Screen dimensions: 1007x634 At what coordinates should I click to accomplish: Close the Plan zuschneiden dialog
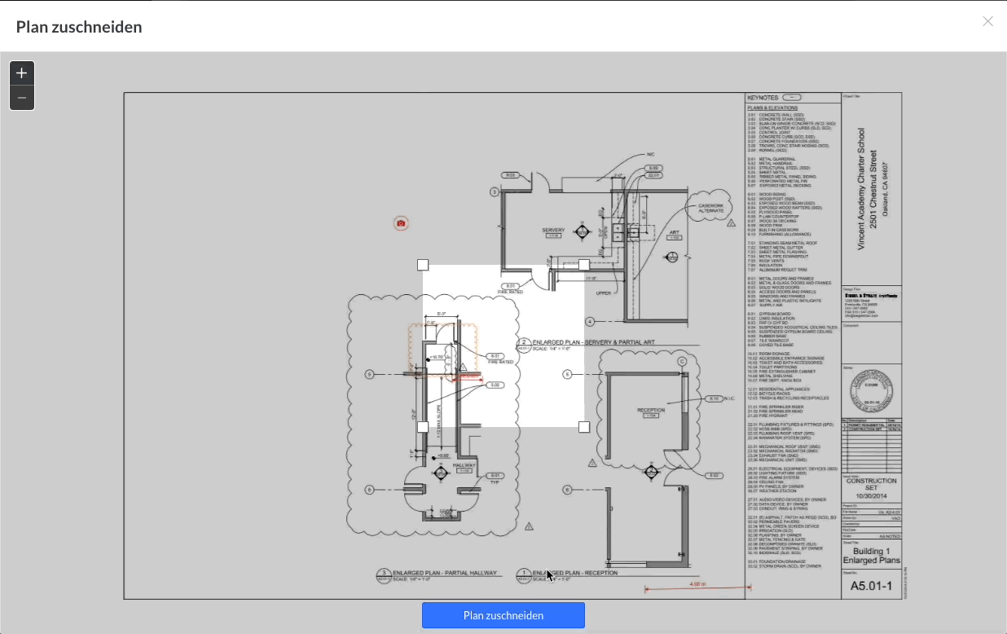[x=987, y=22]
